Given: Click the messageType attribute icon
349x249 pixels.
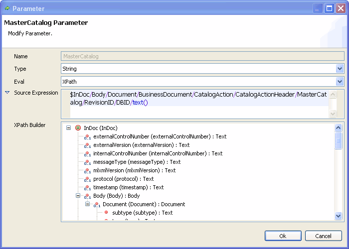Looking at the screenshot, I should tap(87, 162).
